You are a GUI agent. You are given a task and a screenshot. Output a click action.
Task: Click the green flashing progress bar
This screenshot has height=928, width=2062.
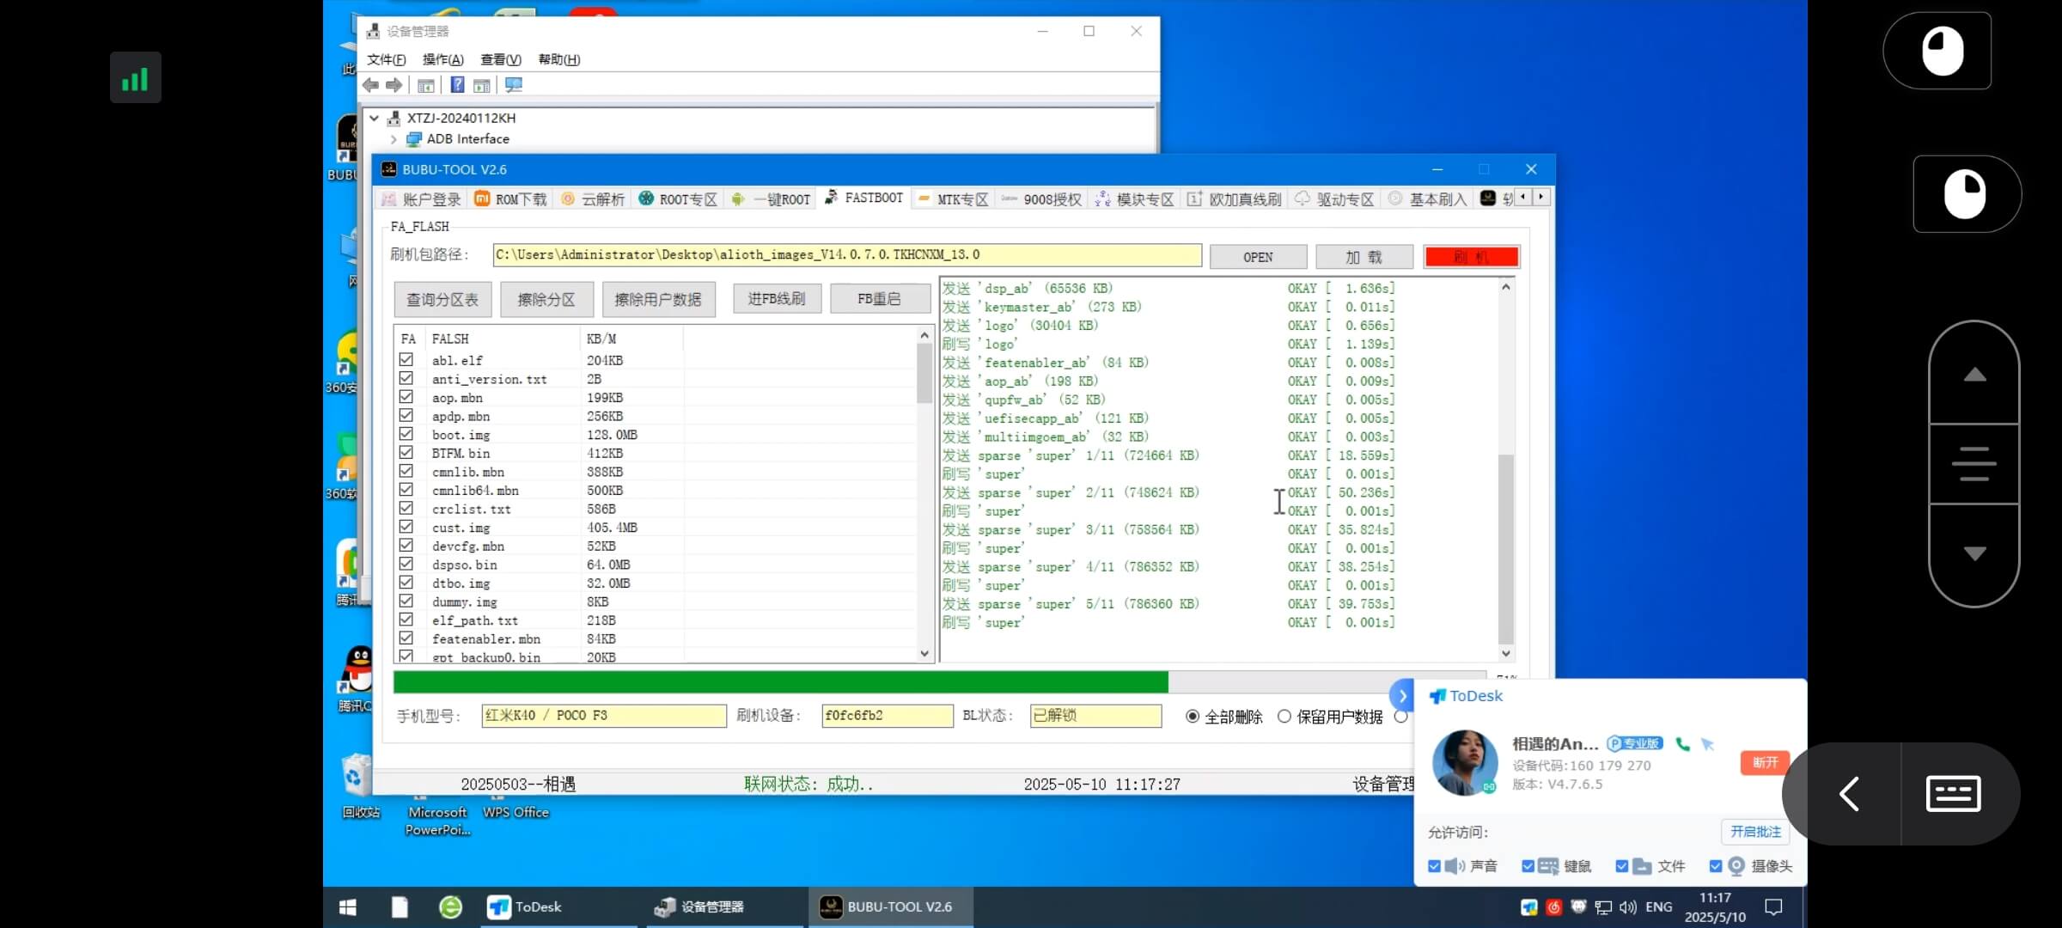pyautogui.click(x=780, y=682)
